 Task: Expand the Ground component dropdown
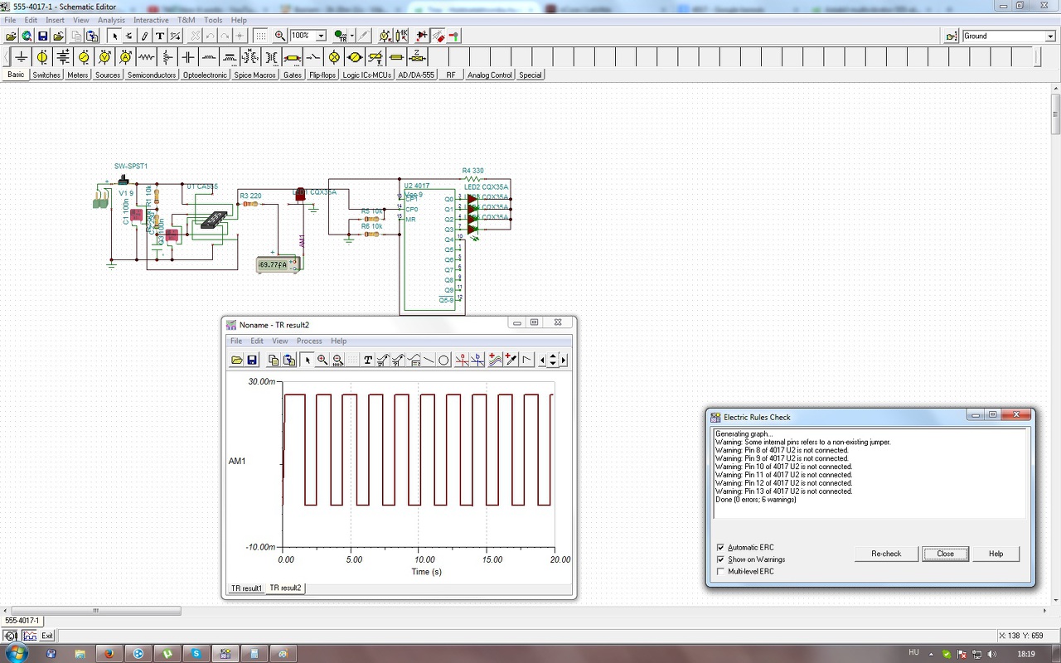coord(1049,36)
